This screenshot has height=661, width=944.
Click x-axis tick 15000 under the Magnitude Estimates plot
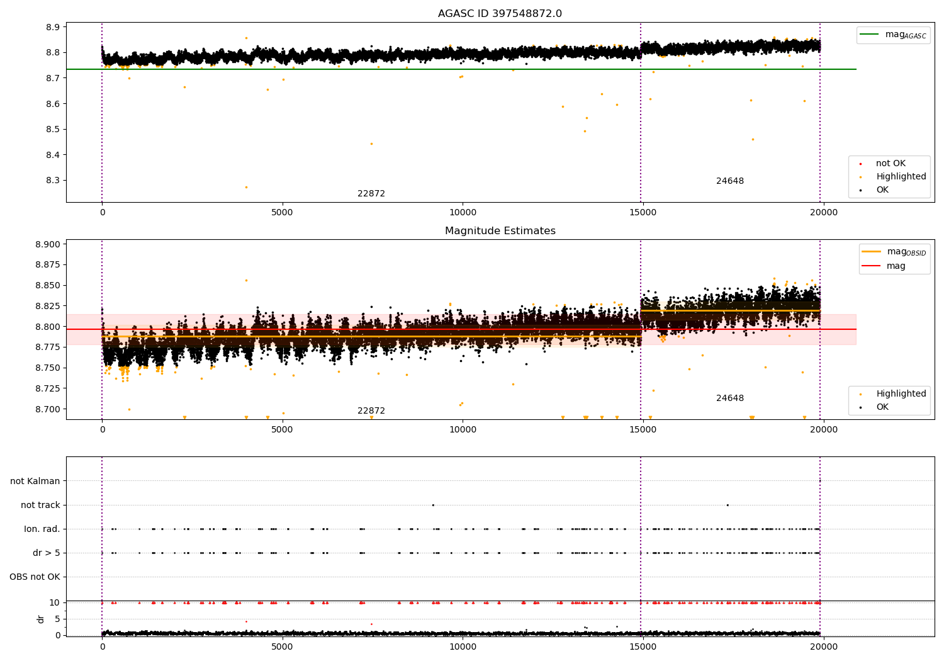coord(643,430)
